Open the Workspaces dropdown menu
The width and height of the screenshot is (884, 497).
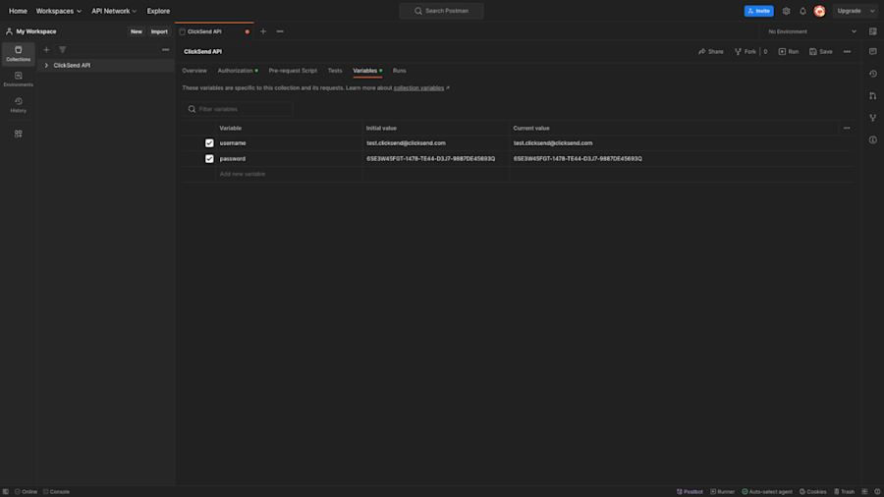59,11
